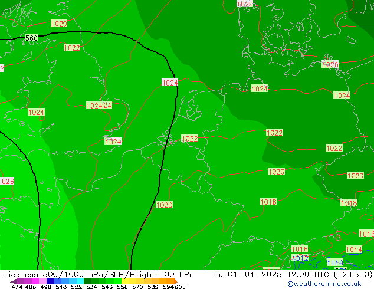Screen dimensions: 374x289
Task: Select the darkest green swatch above 534
Action: [x=87, y=281]
